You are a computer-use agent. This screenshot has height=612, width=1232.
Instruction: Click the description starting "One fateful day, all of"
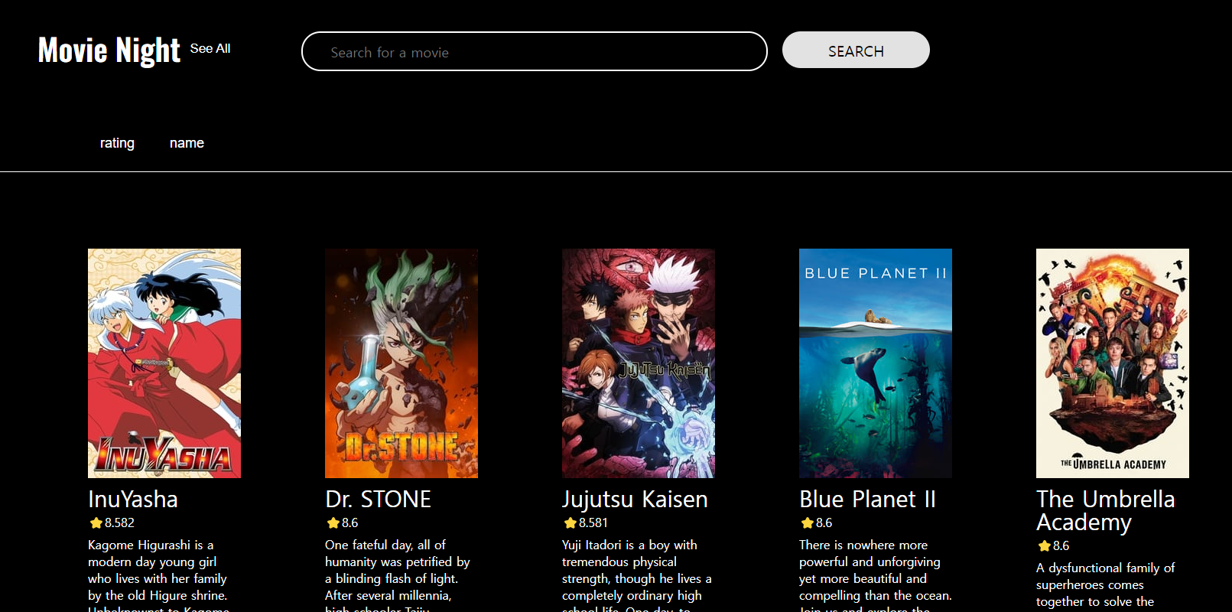(x=398, y=575)
